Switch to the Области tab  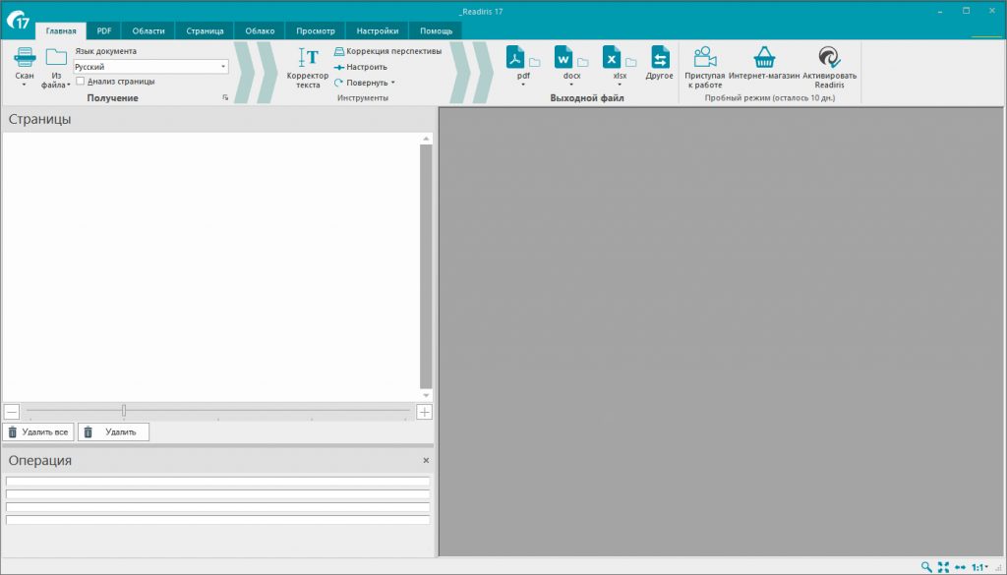click(148, 30)
